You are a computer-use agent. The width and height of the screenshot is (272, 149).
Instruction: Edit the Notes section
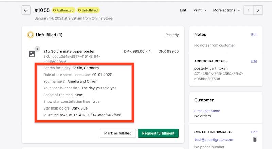pos(254,35)
